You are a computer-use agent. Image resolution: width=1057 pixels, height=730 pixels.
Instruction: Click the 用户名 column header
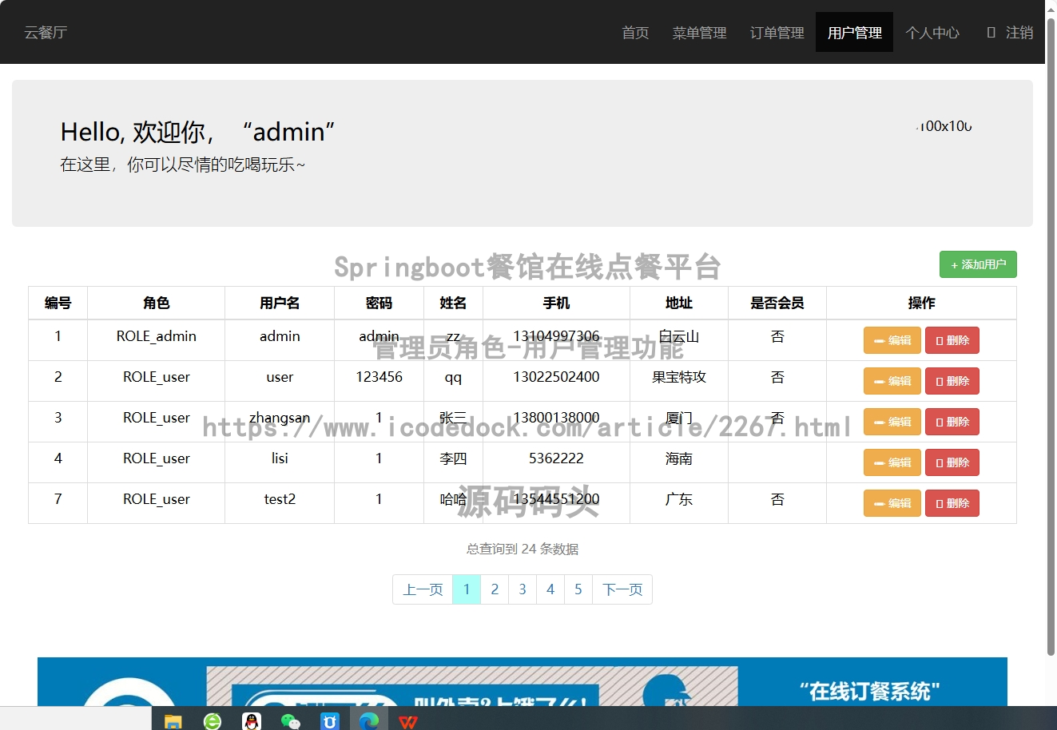click(280, 303)
